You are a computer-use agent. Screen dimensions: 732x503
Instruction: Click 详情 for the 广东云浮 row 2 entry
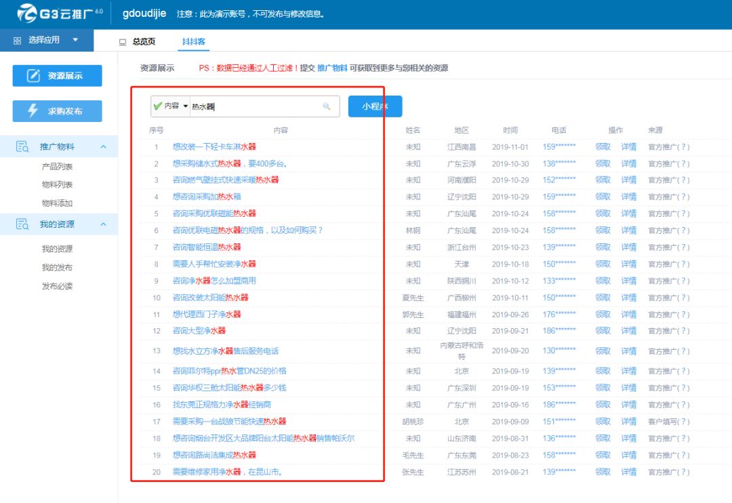pos(628,164)
